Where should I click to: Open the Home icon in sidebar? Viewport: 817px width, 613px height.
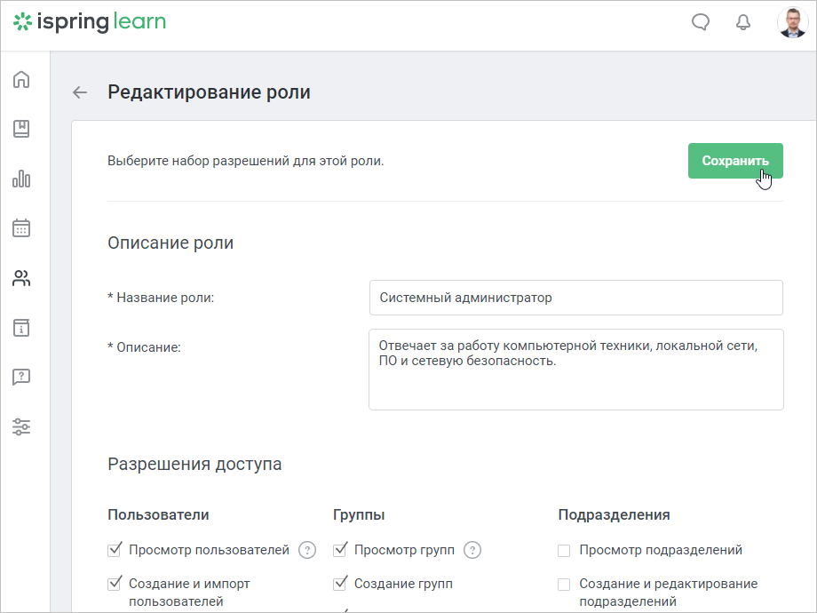(x=21, y=79)
